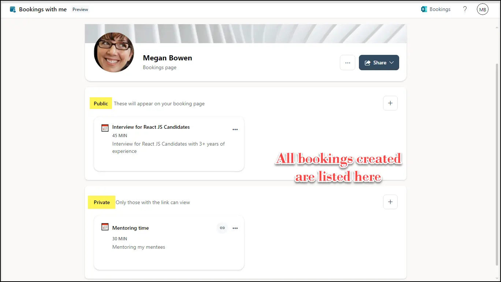Open Interview card's three-dot menu

235,129
